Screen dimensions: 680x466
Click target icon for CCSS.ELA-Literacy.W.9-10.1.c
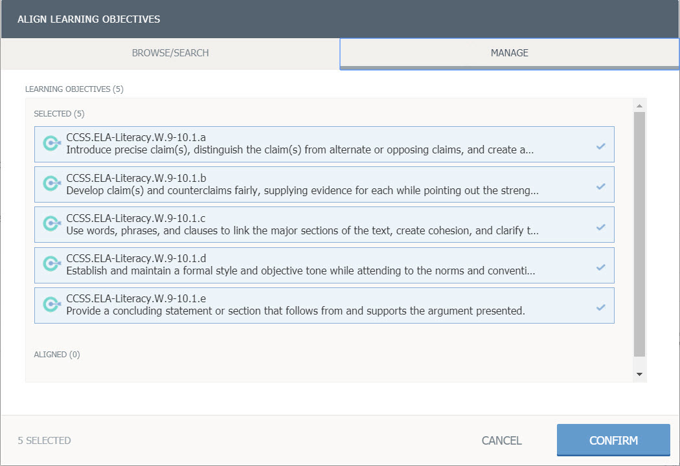click(x=51, y=224)
